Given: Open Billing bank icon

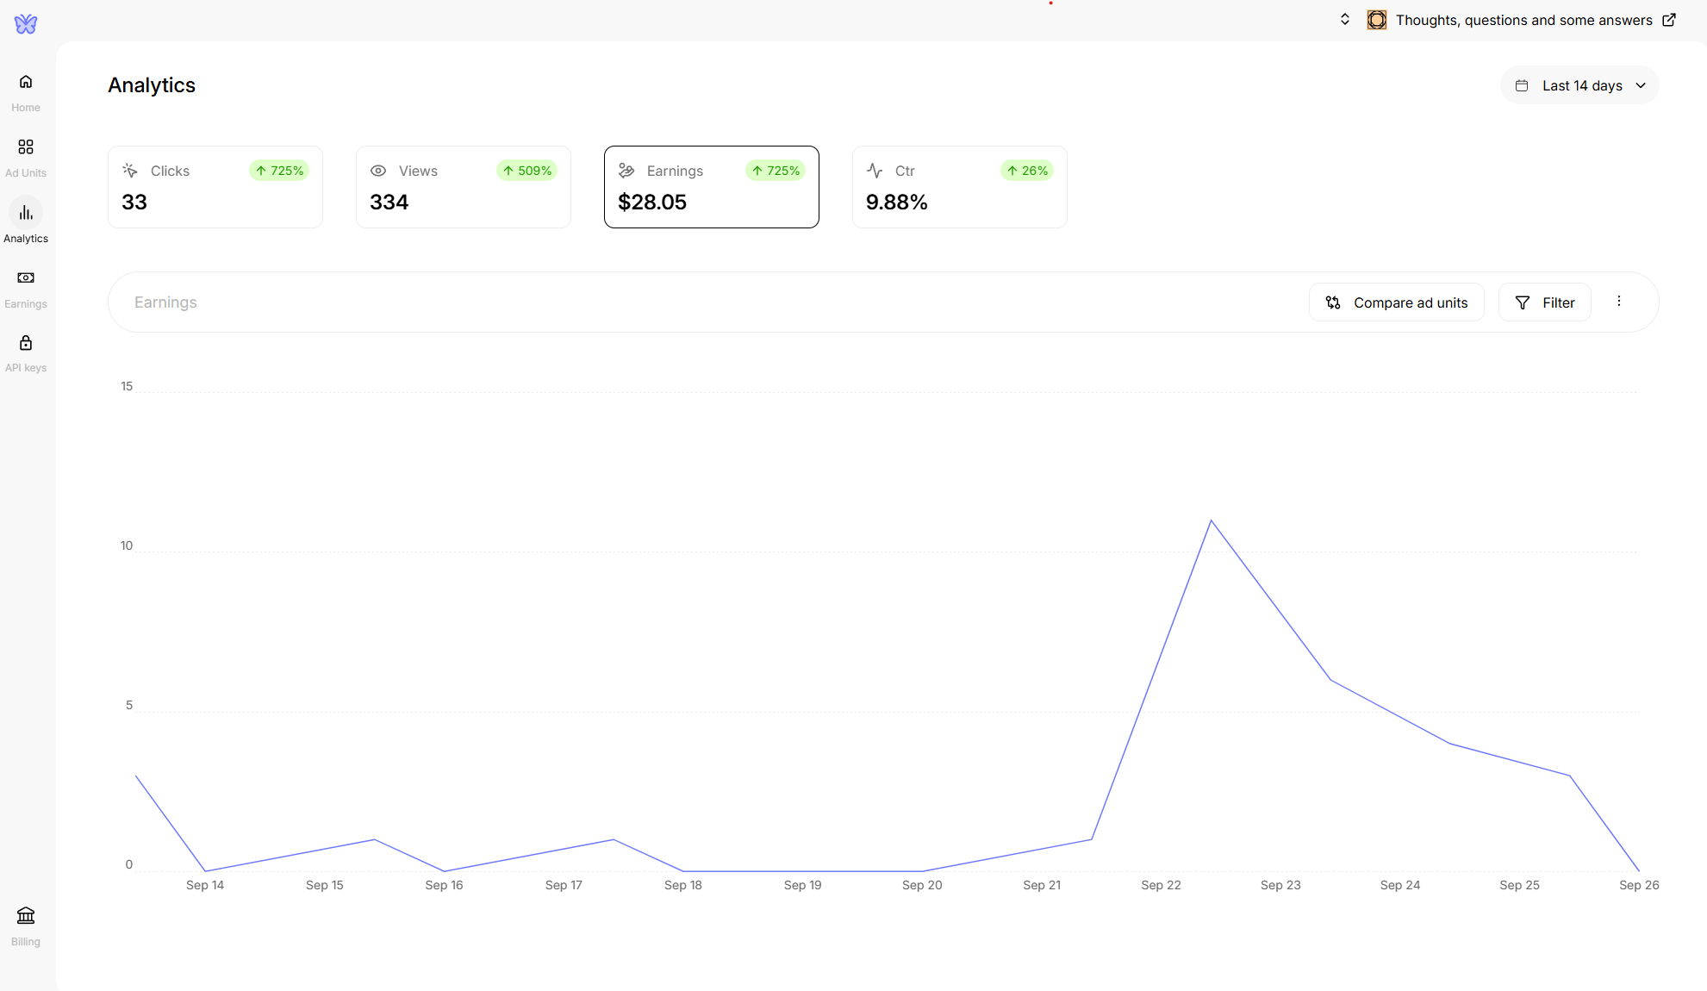Looking at the screenshot, I should pyautogui.click(x=26, y=916).
